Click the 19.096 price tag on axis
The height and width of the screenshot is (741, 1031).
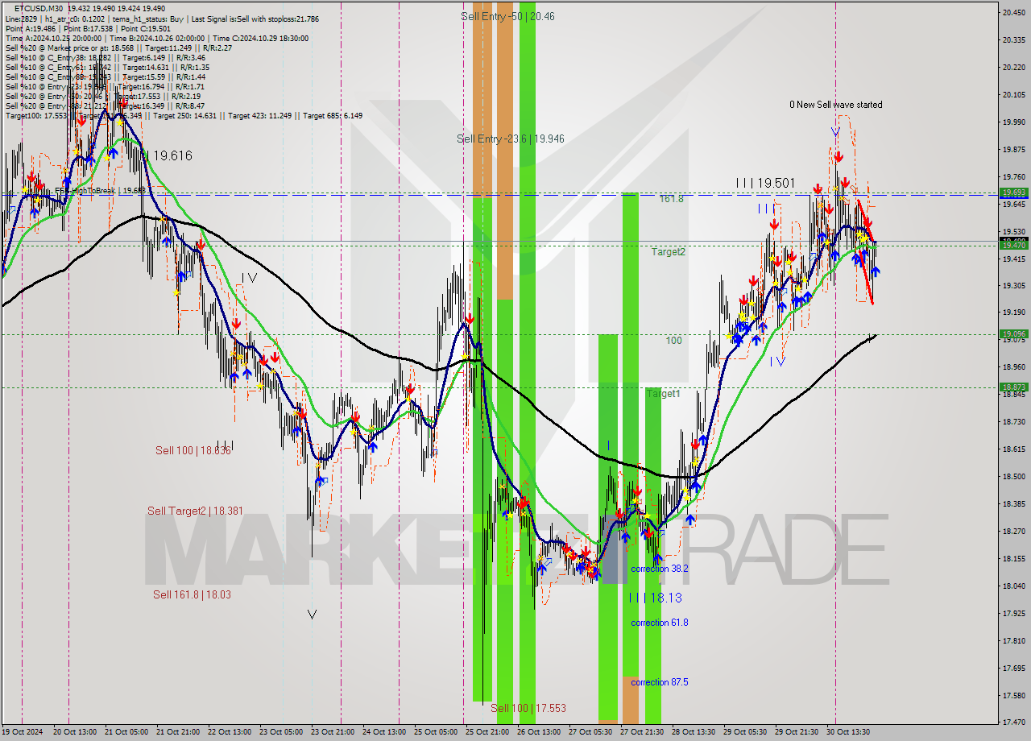[x=1013, y=333]
